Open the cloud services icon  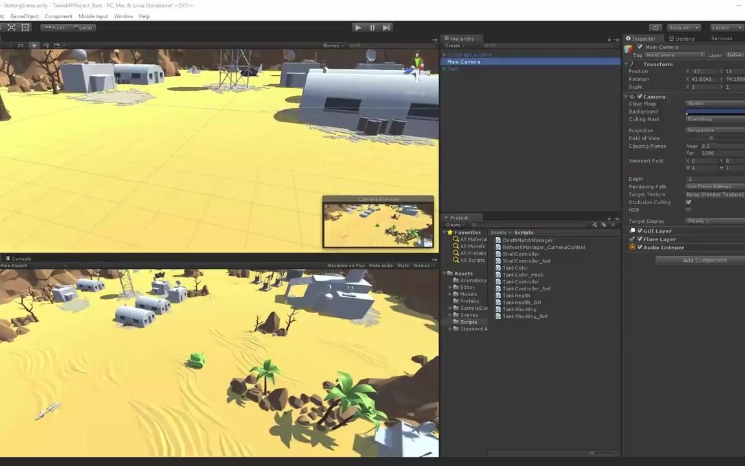pyautogui.click(x=656, y=28)
